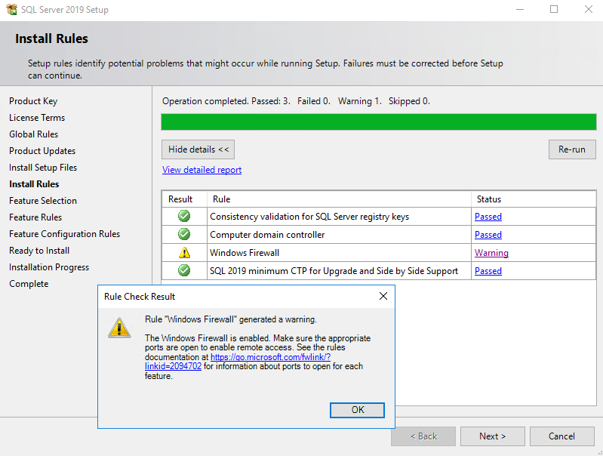The height and width of the screenshot is (456, 603).
Task: Confirm the warning dialog with OK
Action: [357, 410]
